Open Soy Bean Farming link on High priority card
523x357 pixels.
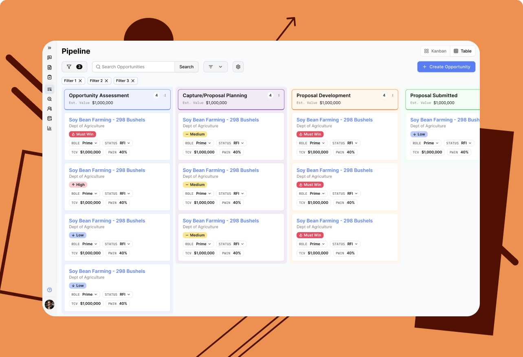point(107,170)
